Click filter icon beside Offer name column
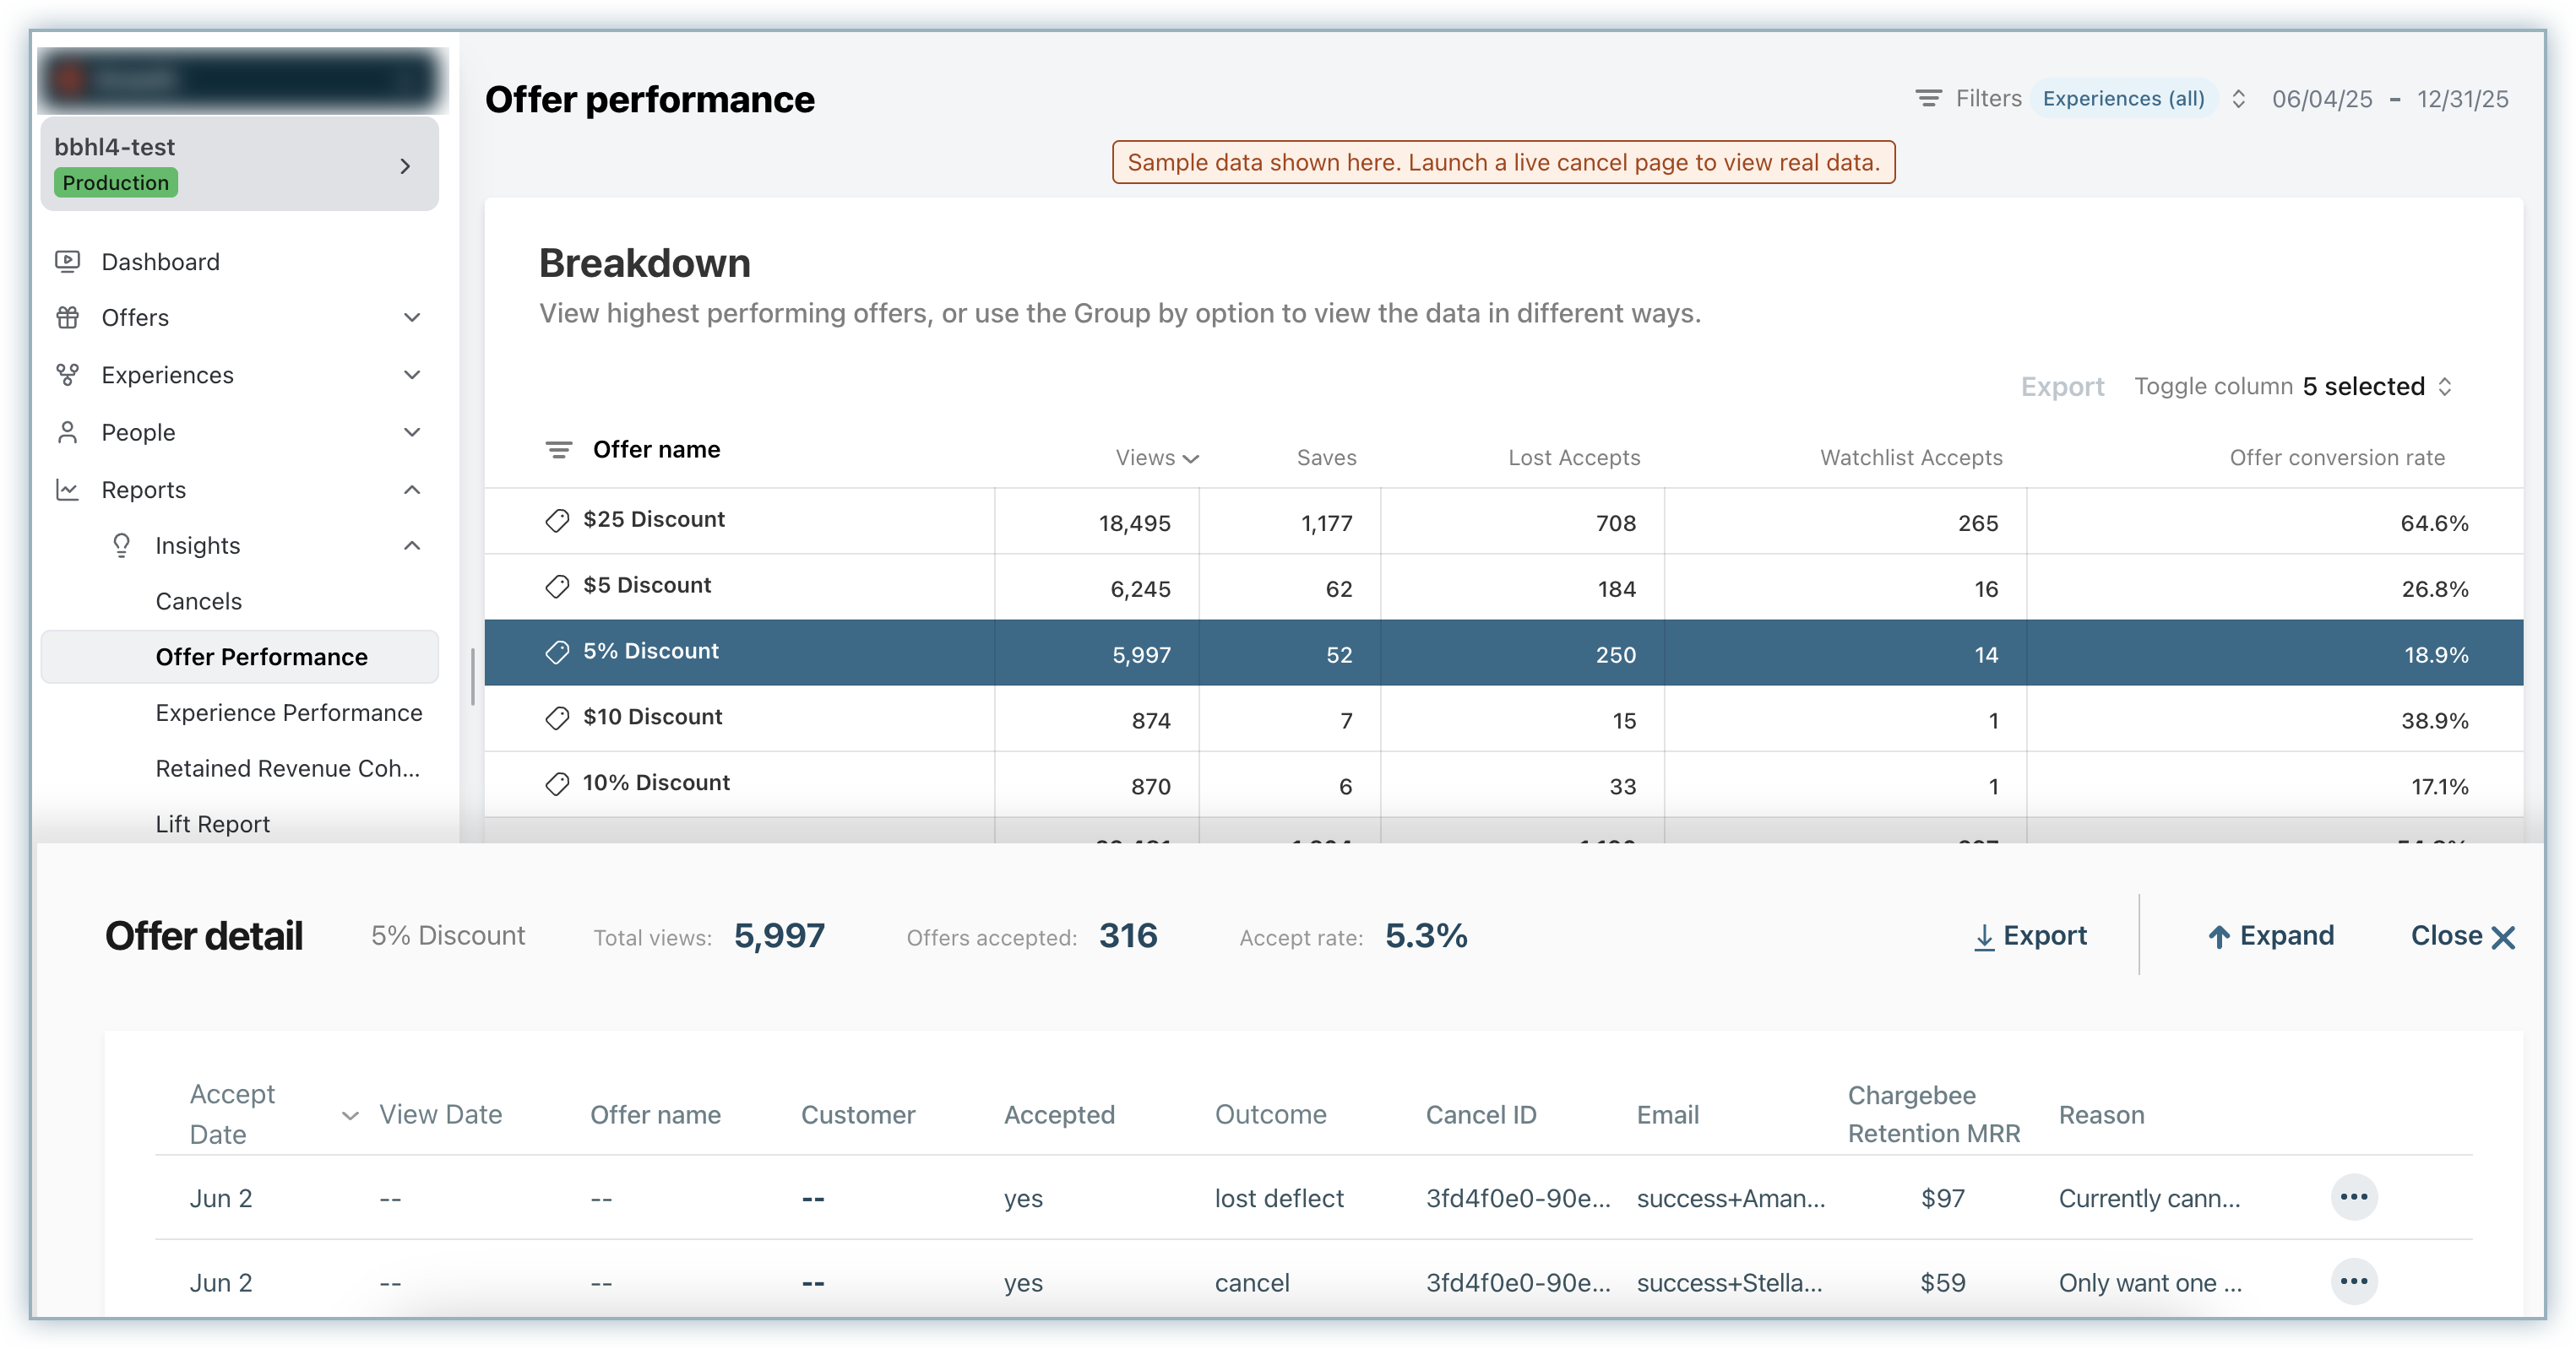 point(558,450)
